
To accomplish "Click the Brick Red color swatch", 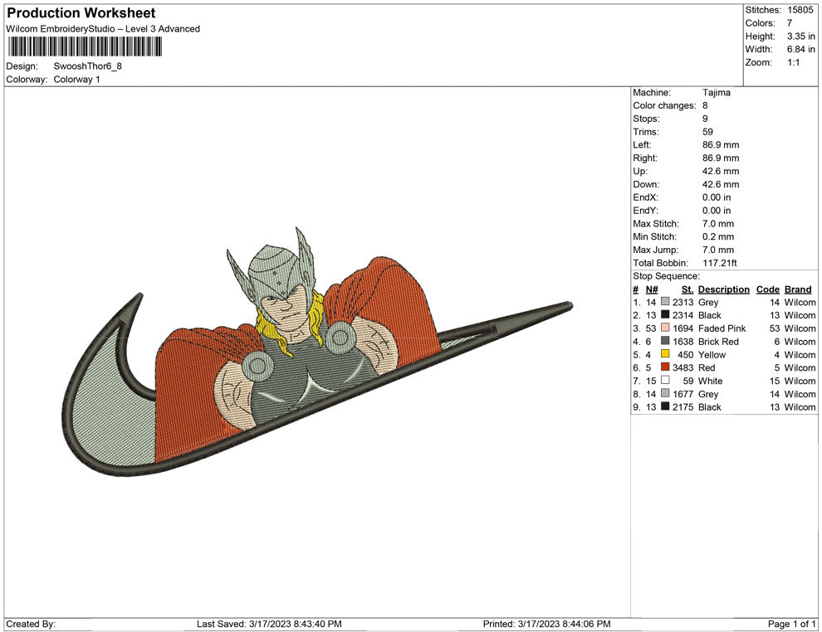I will tap(665, 341).
